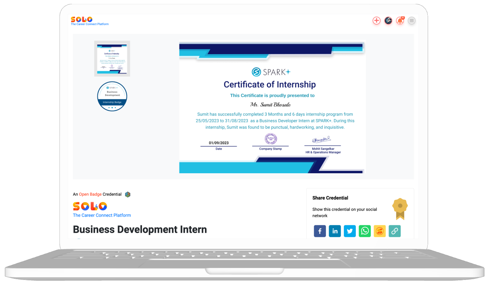Click the gold award ribbon icon
This screenshot has height=283, width=490.
(400, 209)
